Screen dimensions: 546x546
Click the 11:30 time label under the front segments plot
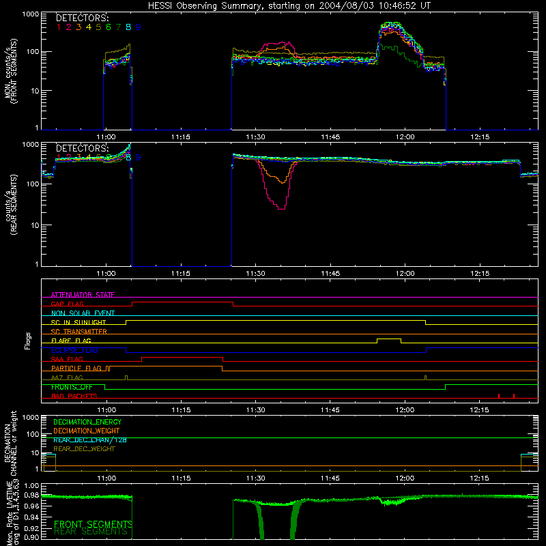(x=255, y=137)
